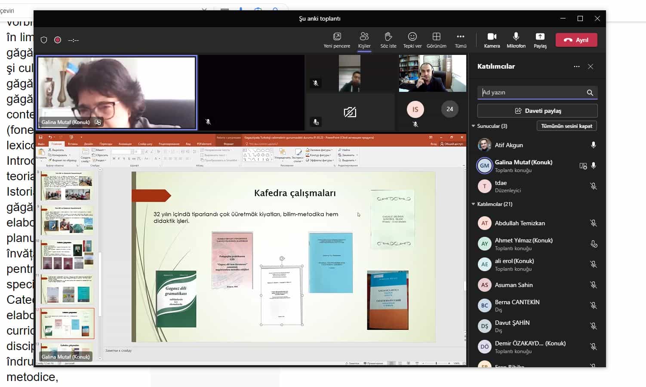Toggle the Mikrofon mute state
The width and height of the screenshot is (646, 387).
click(516, 37)
